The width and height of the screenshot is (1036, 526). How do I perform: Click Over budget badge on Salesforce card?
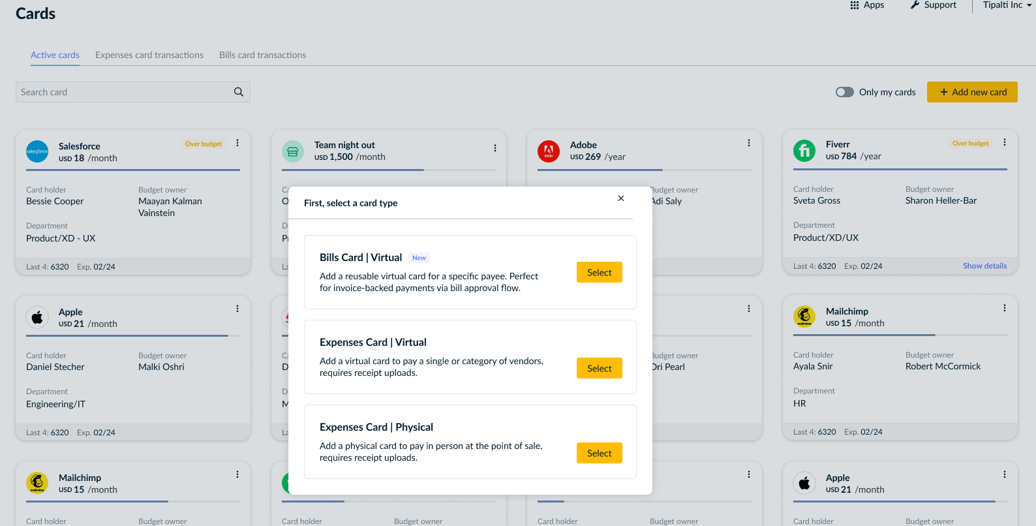[204, 144]
